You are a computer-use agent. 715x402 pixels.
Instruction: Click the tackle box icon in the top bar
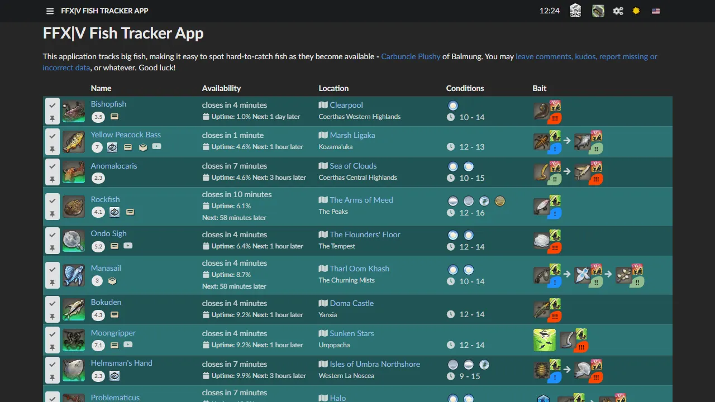click(598, 11)
